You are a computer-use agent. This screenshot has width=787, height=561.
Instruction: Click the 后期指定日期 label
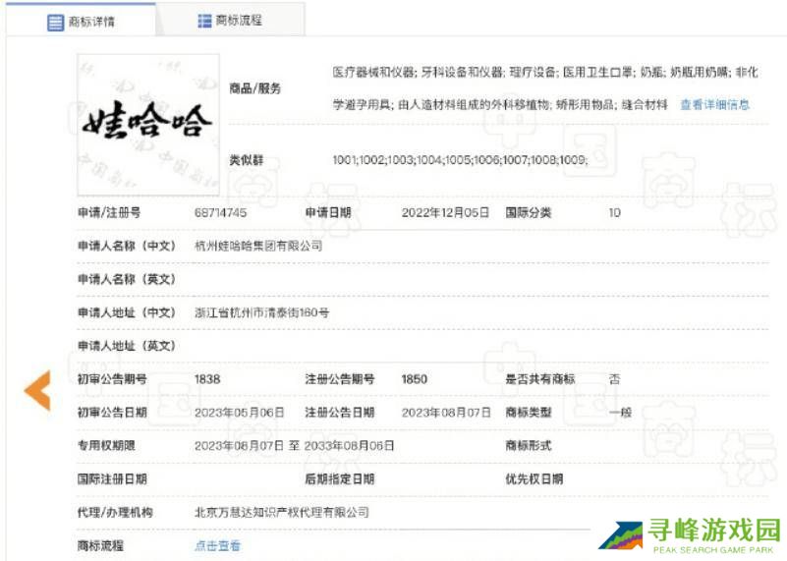coord(340,478)
